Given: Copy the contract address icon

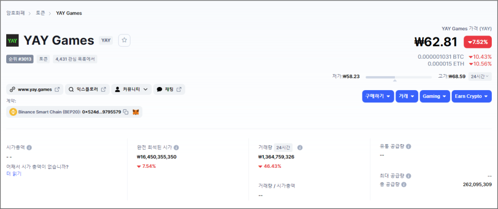Looking at the screenshot, I should (x=126, y=112).
